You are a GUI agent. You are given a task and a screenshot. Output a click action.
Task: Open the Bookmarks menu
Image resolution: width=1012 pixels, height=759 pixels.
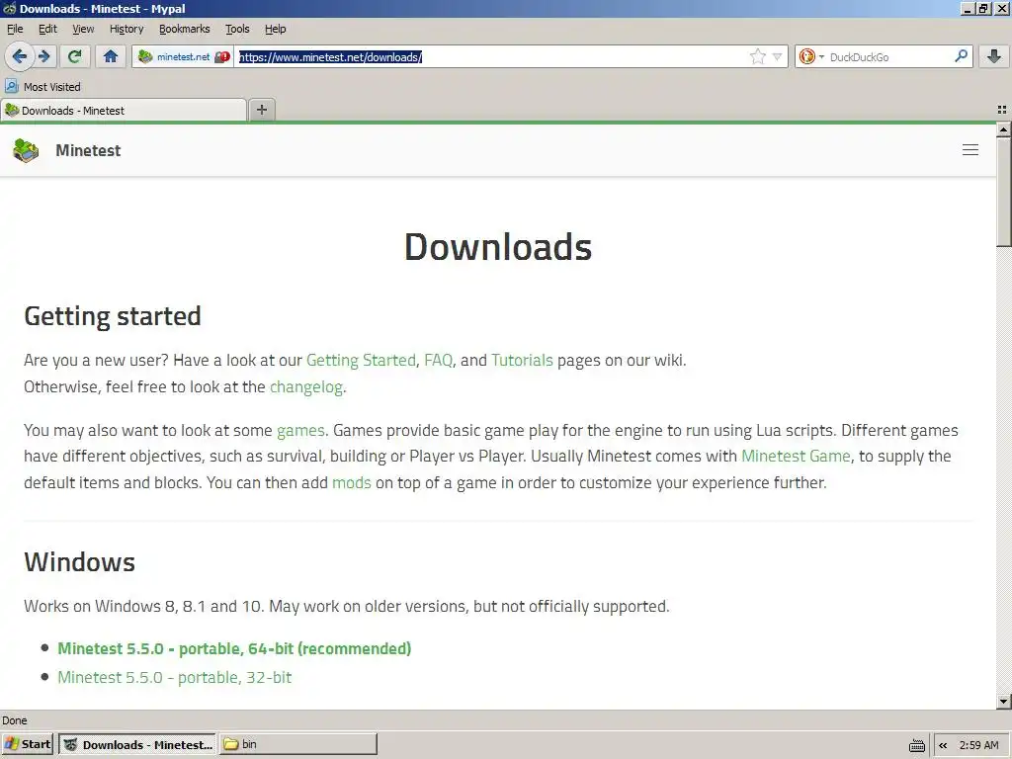[185, 29]
